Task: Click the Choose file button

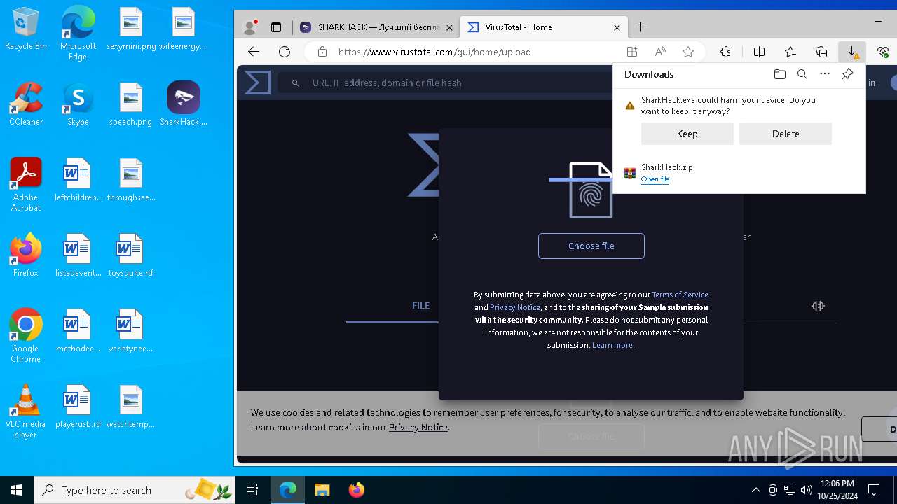Action: click(591, 246)
